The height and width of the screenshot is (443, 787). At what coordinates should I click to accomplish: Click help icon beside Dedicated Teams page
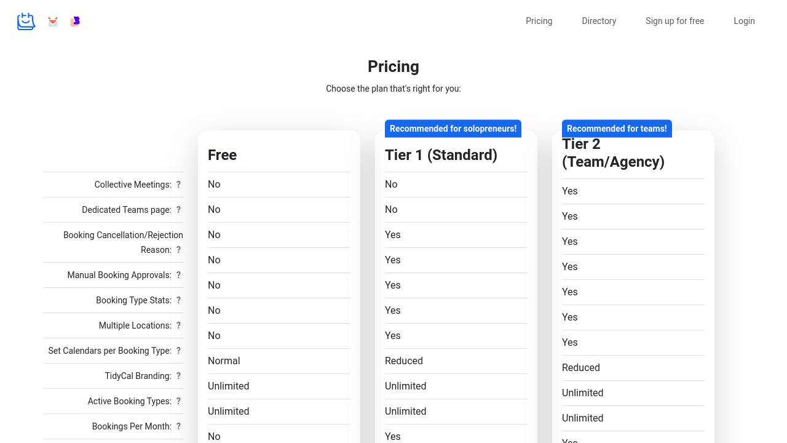178,210
